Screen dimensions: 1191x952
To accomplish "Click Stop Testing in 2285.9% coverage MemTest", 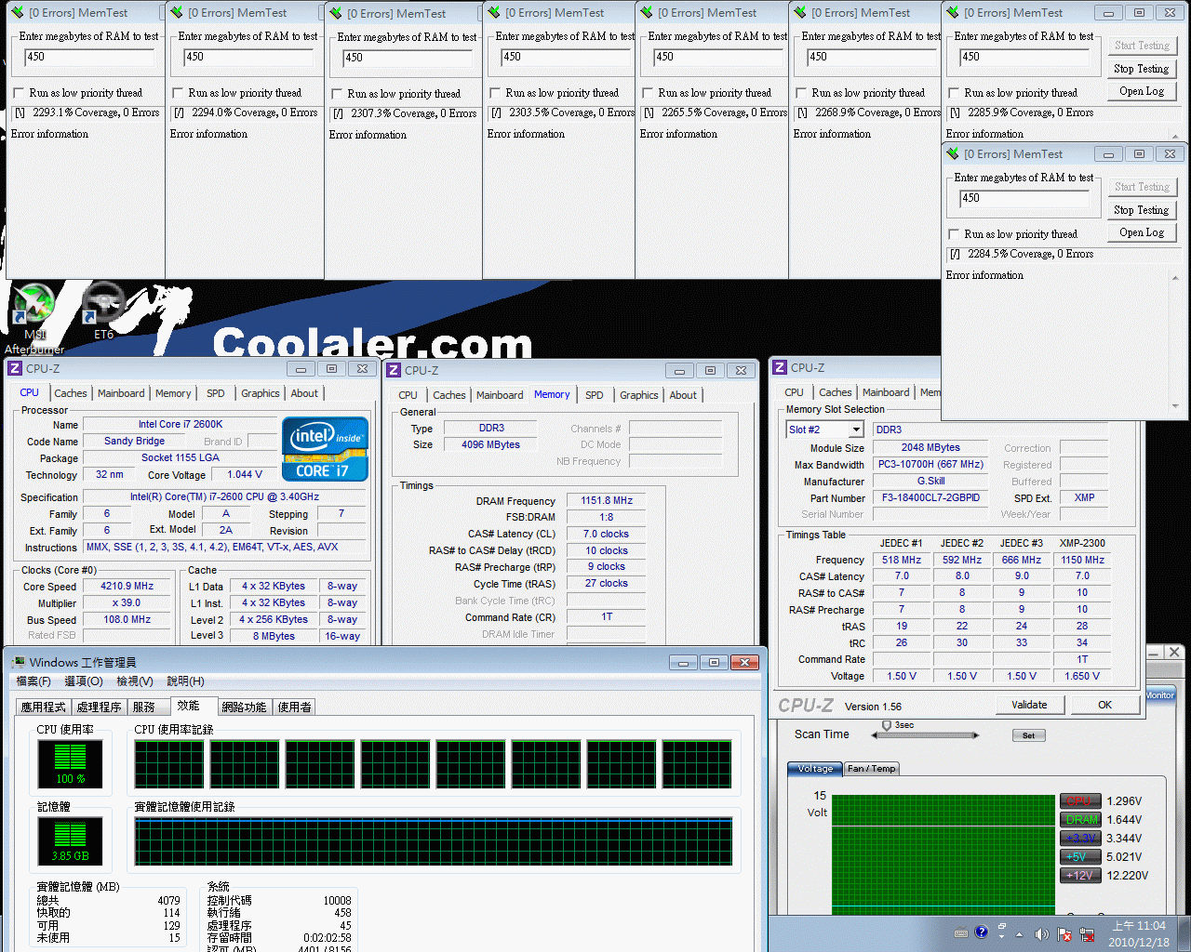I will click(1141, 69).
